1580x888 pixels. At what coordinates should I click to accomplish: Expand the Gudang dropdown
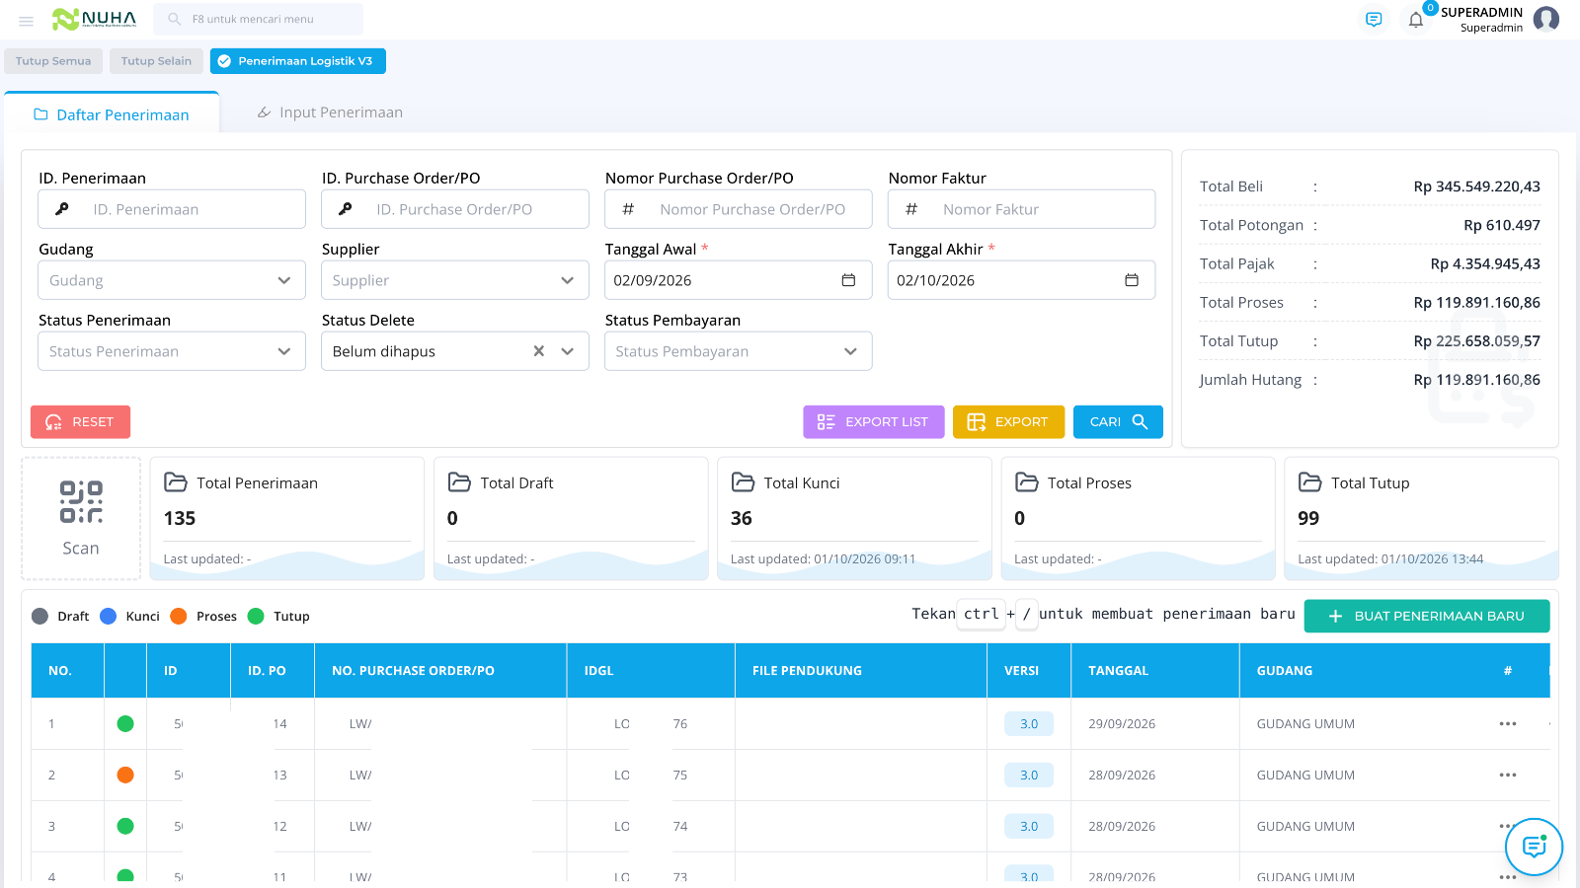coord(172,280)
